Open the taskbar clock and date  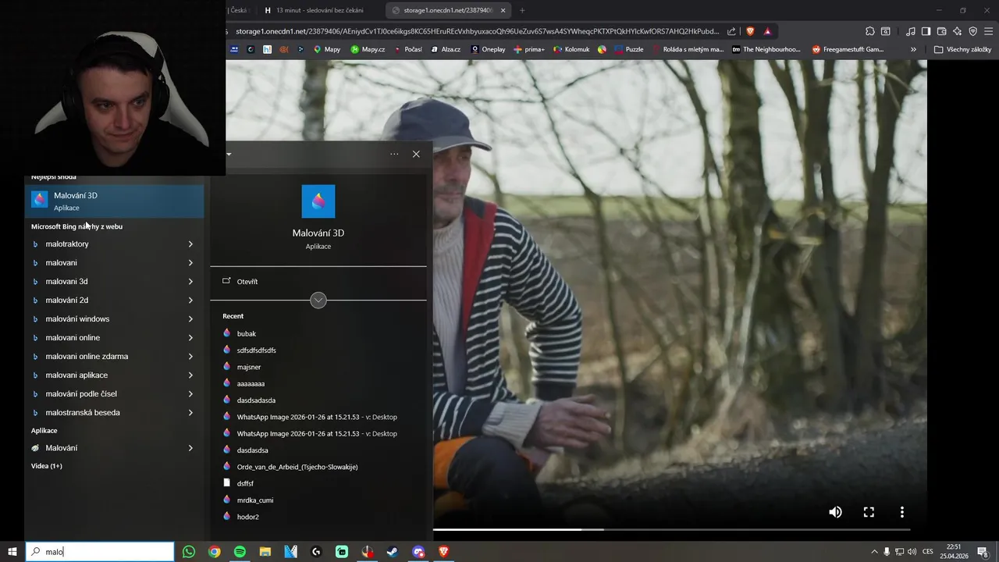[x=954, y=552]
